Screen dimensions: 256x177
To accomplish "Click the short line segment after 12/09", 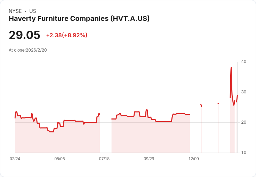I will tap(201, 106).
